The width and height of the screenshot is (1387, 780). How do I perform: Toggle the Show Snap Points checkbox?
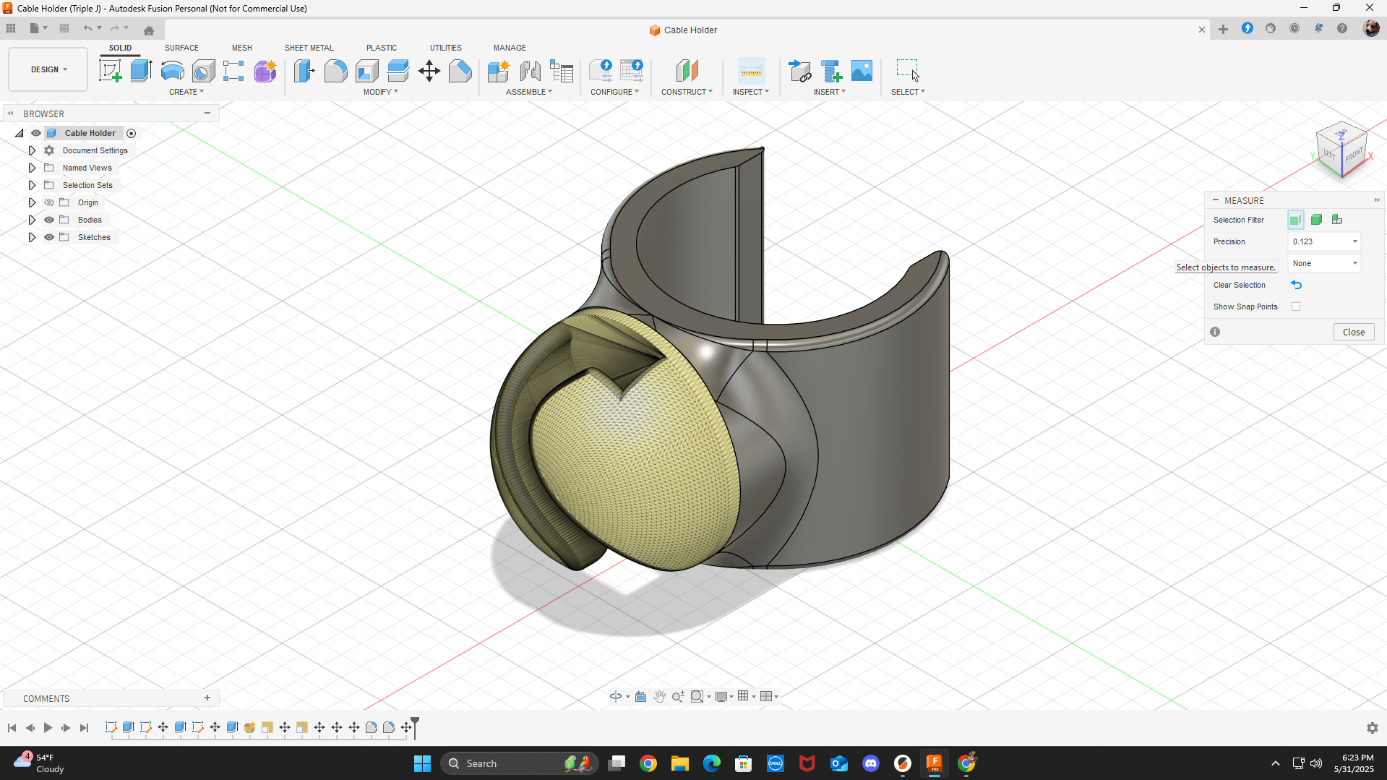[1296, 307]
